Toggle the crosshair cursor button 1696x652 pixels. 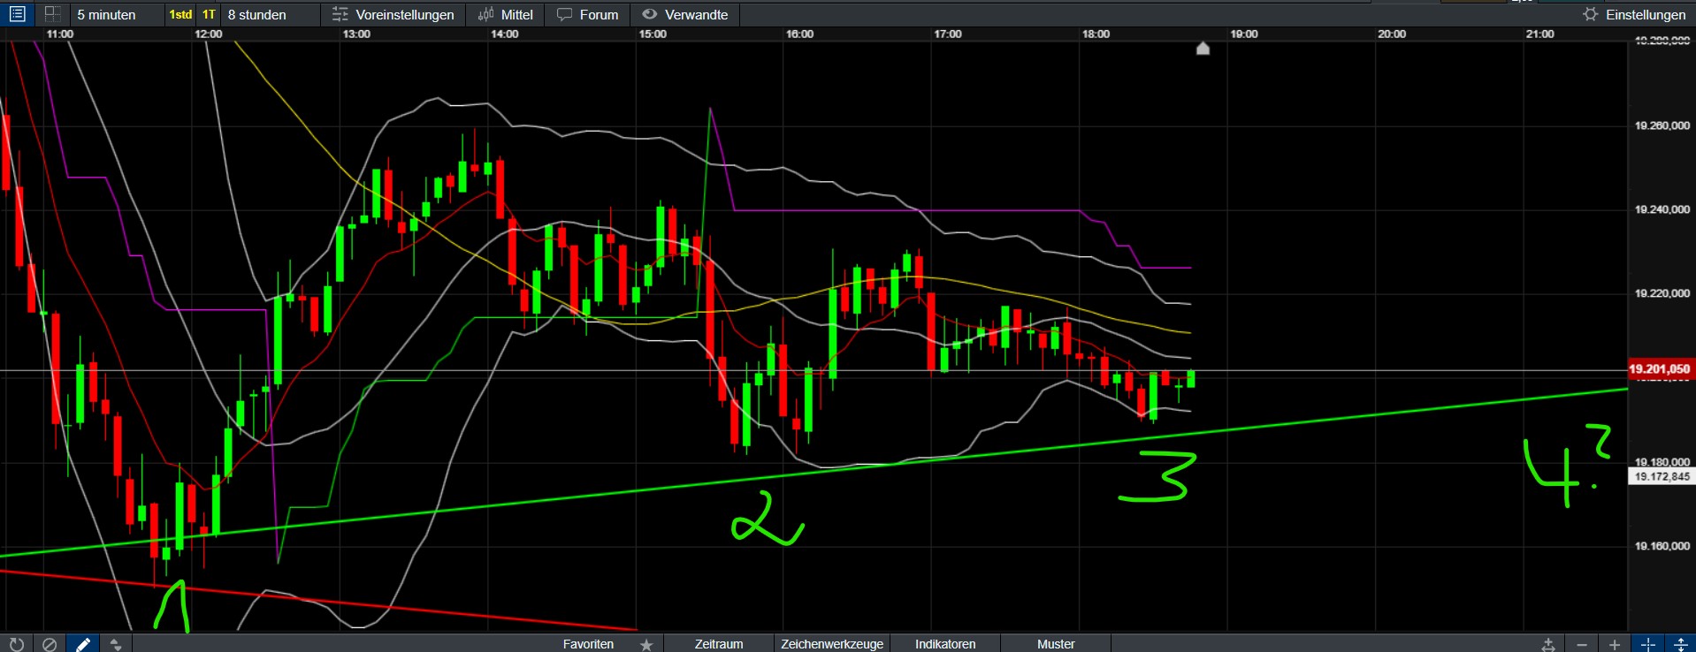point(1648,644)
